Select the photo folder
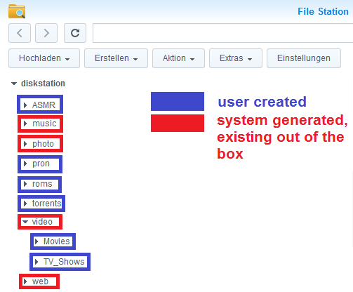 click(43, 144)
